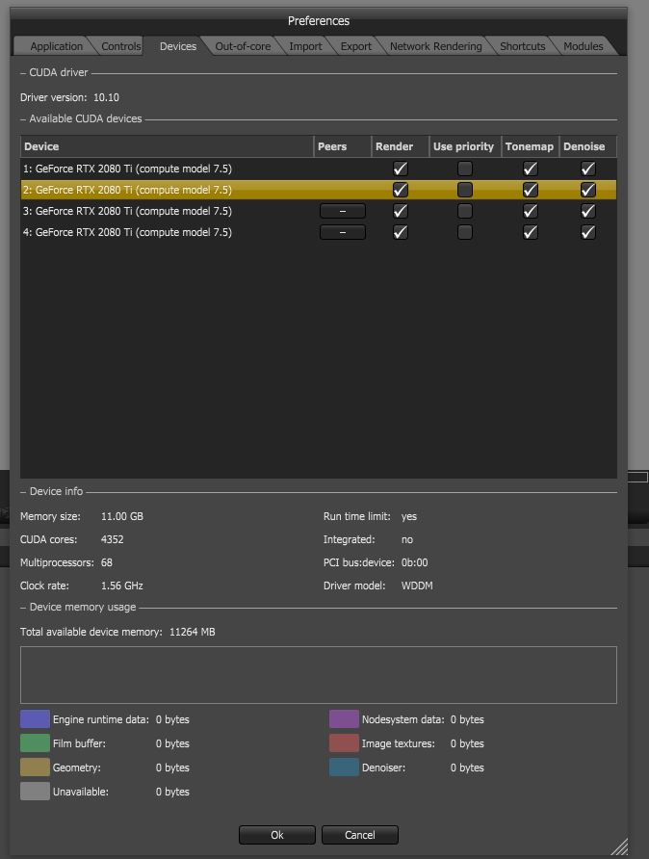649x859 pixels.
Task: Click the CUDA cores value 4352
Action: (113, 539)
